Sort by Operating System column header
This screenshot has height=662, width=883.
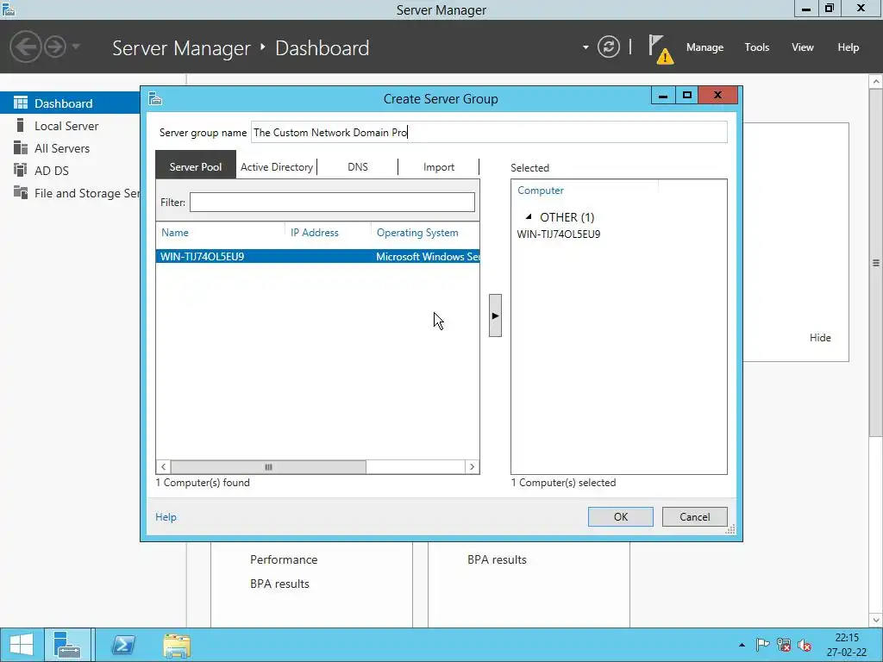[417, 233]
